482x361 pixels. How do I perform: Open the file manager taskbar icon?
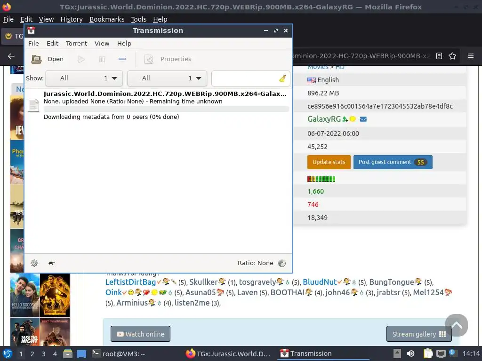[x=68, y=353]
